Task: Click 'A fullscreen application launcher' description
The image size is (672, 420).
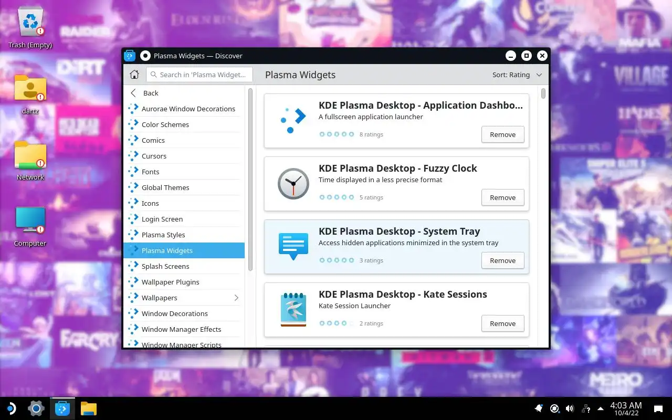Action: pyautogui.click(x=371, y=117)
